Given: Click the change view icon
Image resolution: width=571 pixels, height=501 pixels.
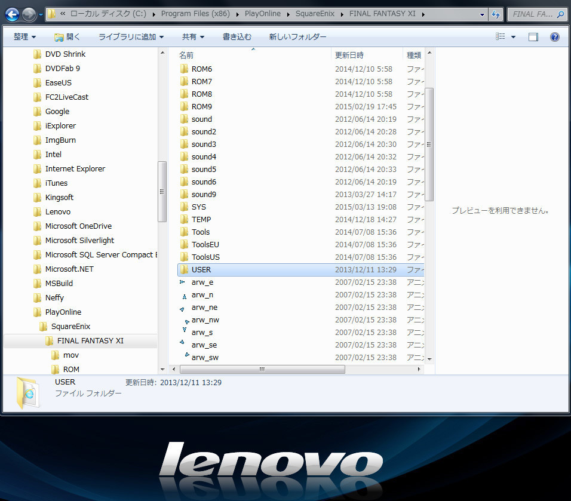Looking at the screenshot, I should (501, 36).
